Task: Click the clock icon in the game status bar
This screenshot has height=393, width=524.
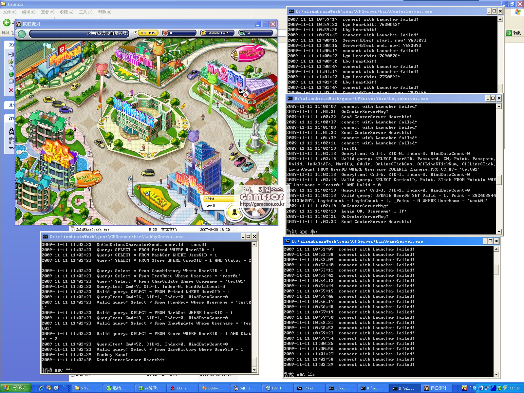Action: 136,33
